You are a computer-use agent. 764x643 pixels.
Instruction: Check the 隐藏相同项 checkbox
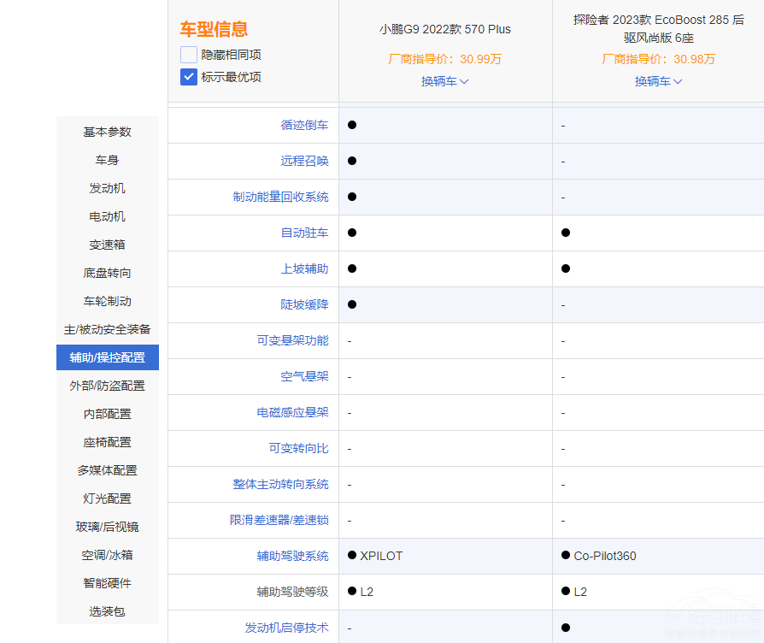[189, 55]
